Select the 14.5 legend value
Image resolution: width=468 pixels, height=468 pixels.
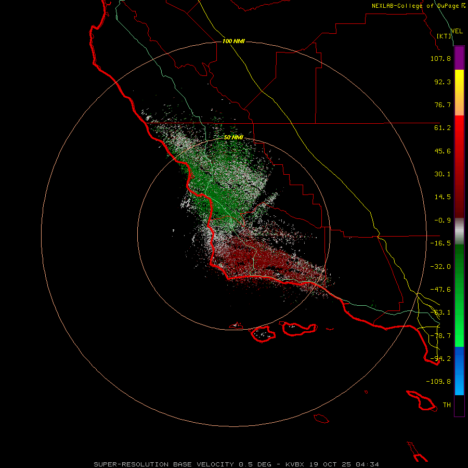point(443,197)
